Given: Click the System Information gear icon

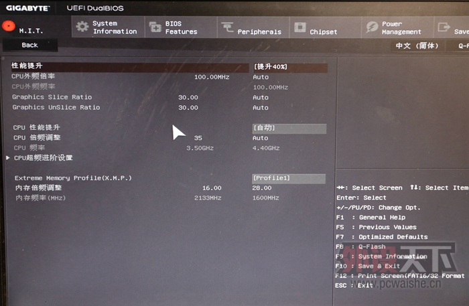Looking at the screenshot, I should pyautogui.click(x=82, y=27).
